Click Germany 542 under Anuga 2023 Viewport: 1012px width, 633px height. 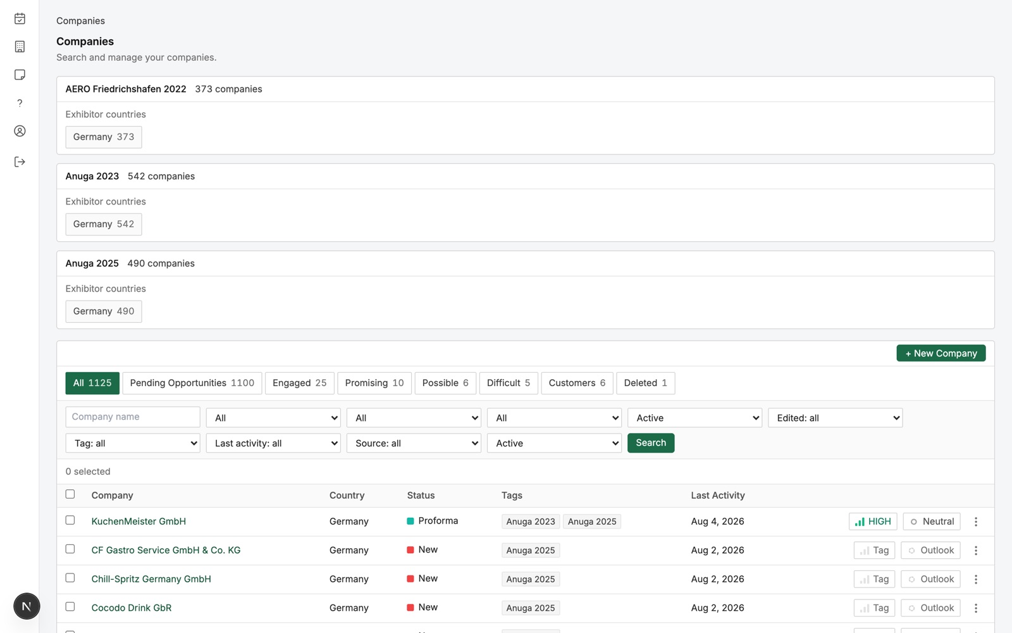104,224
